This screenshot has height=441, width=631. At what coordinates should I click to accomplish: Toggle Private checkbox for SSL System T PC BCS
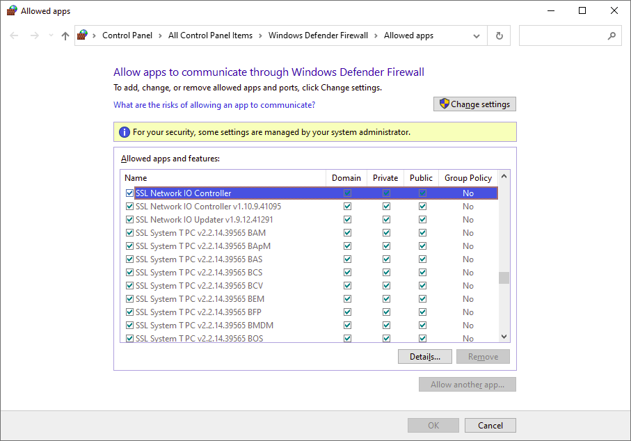(x=386, y=273)
